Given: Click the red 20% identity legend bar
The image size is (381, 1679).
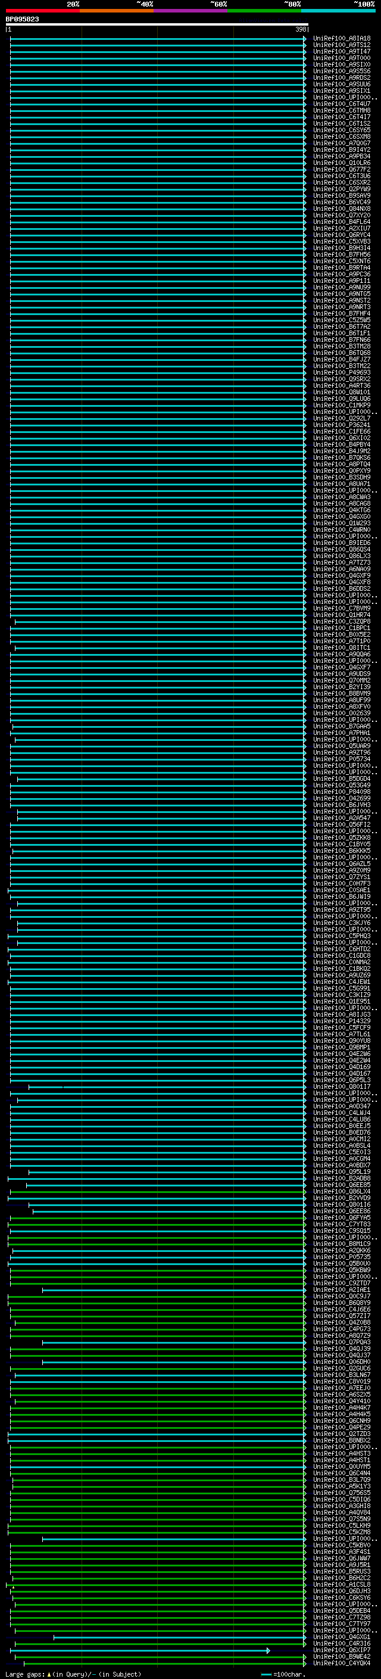Looking at the screenshot, I should pos(42,11).
